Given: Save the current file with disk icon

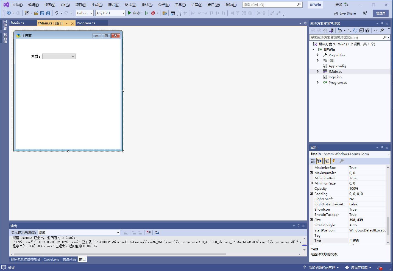Looking at the screenshot, I should [x=42, y=13].
